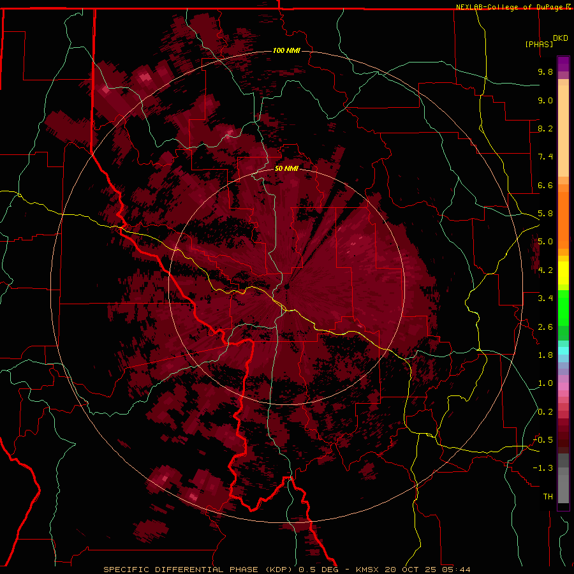Viewport: 574px width, 574px height.
Task: Click the [PHAS] label above legend
Action: pyautogui.click(x=539, y=44)
